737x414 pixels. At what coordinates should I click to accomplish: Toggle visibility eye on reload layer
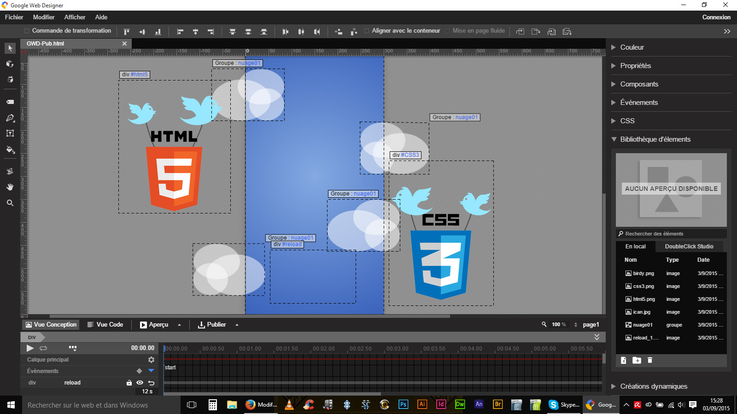point(140,383)
